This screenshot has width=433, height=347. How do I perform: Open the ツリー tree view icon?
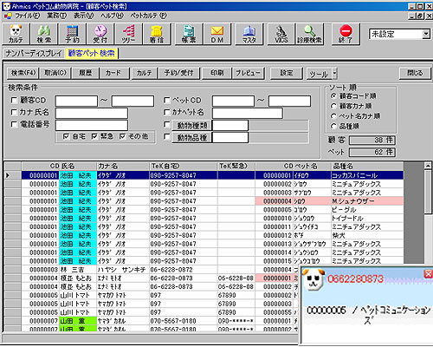(x=128, y=34)
